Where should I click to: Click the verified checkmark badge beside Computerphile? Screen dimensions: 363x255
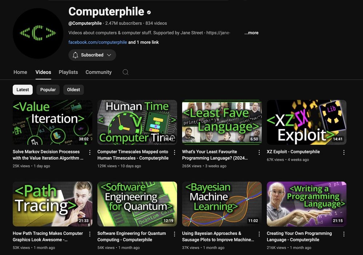[149, 12]
